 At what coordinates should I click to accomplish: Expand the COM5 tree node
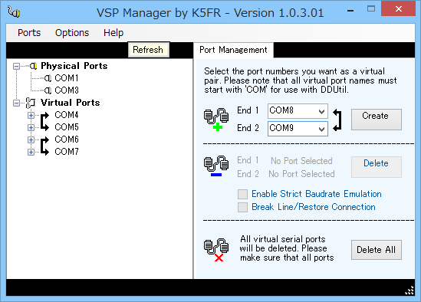pyautogui.click(x=31, y=127)
